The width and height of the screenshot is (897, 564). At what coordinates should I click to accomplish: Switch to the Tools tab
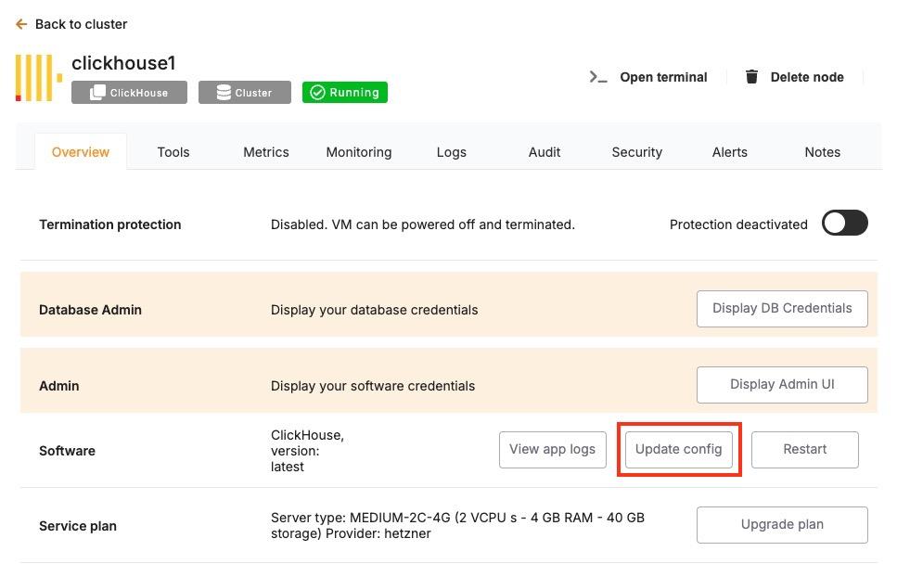pos(173,152)
